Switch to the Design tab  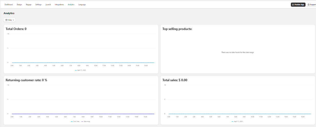[19, 5]
